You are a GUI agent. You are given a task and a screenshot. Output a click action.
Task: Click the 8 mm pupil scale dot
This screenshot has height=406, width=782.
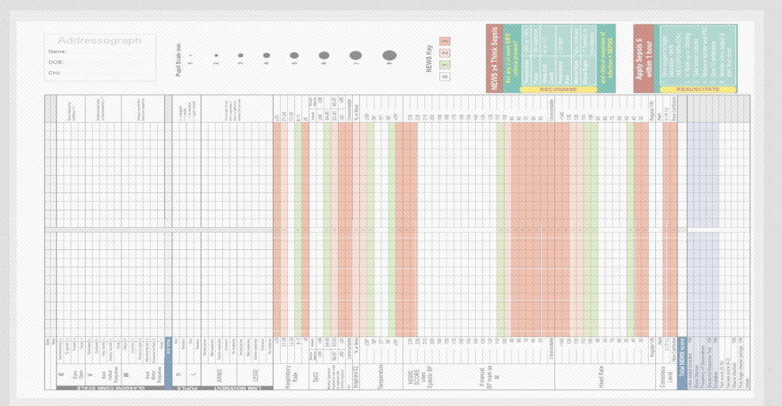pos(389,55)
